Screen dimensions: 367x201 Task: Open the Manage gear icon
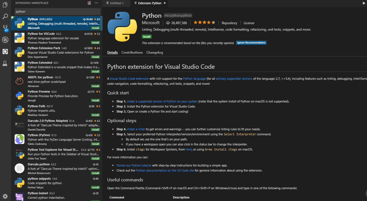click(x=5, y=196)
